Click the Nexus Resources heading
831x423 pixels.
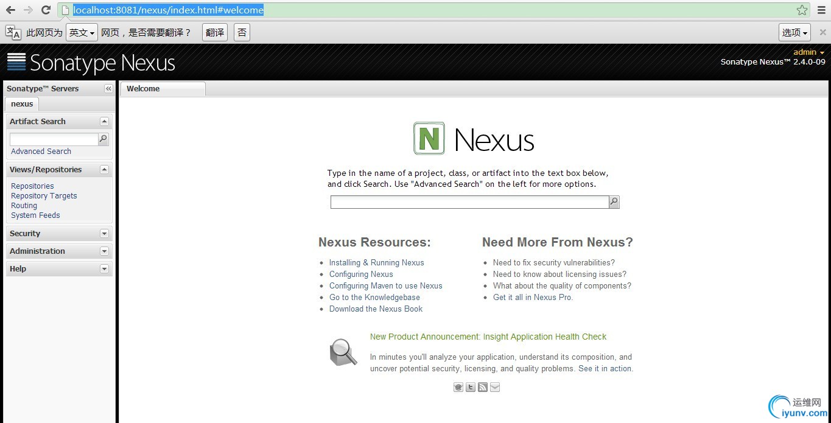374,242
